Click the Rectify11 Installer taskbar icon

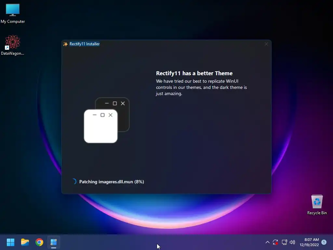pos(54,242)
